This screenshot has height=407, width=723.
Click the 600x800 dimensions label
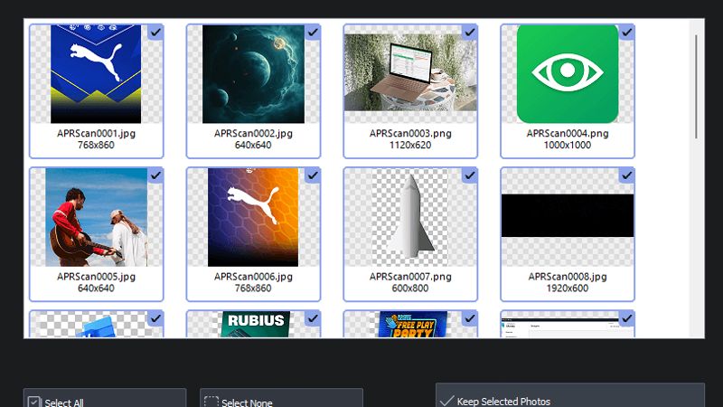tap(410, 289)
